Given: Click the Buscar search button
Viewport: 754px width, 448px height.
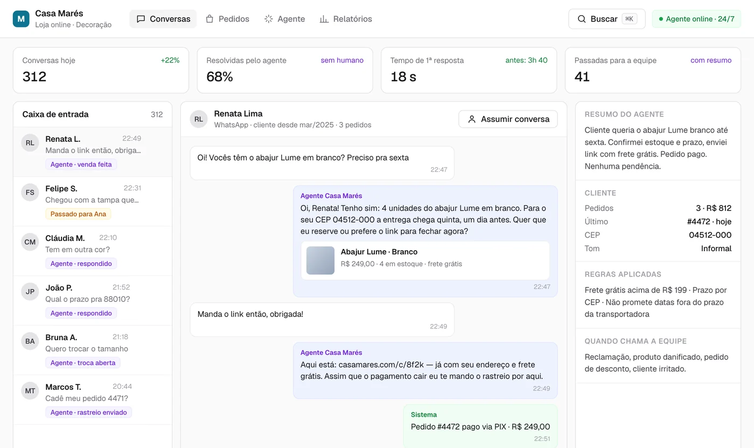Looking at the screenshot, I should point(606,19).
